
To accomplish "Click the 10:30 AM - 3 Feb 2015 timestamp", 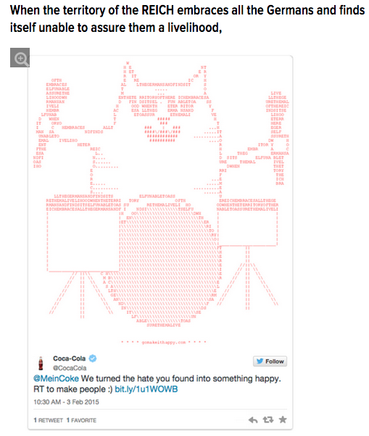I will click(66, 402).
